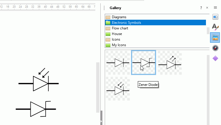Open the My Icons gallery theme
Viewport: 221px width, 125px height.
[x=119, y=45]
